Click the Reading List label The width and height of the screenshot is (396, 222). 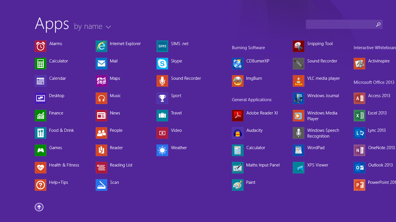(121, 165)
